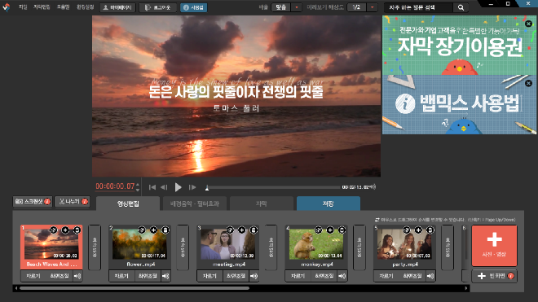Click the 마이페이지 button
Image resolution: width=538 pixels, height=302 pixels.
pyautogui.click(x=117, y=7)
